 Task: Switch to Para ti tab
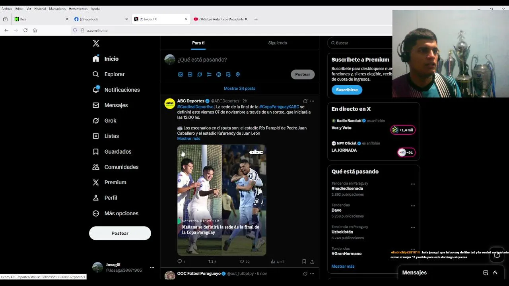tap(198, 43)
